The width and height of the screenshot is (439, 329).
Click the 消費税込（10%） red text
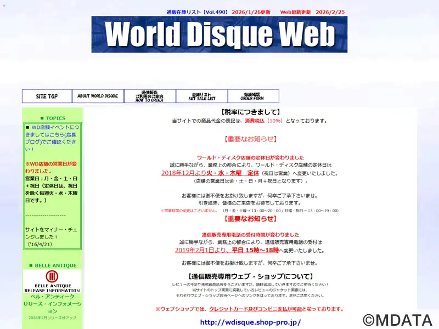264,121
